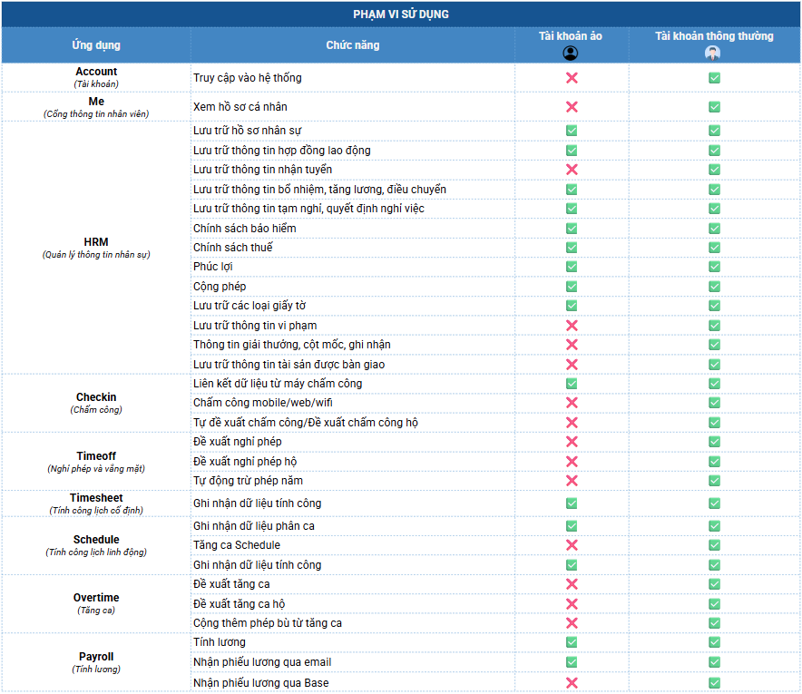Click regular account checkmark for Truy cập vào hệ thống
802x694 pixels.
click(715, 78)
